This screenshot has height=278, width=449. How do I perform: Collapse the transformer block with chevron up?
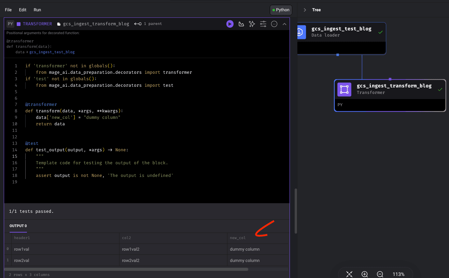click(284, 24)
